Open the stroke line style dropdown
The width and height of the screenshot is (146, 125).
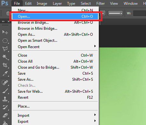click(115, 13)
